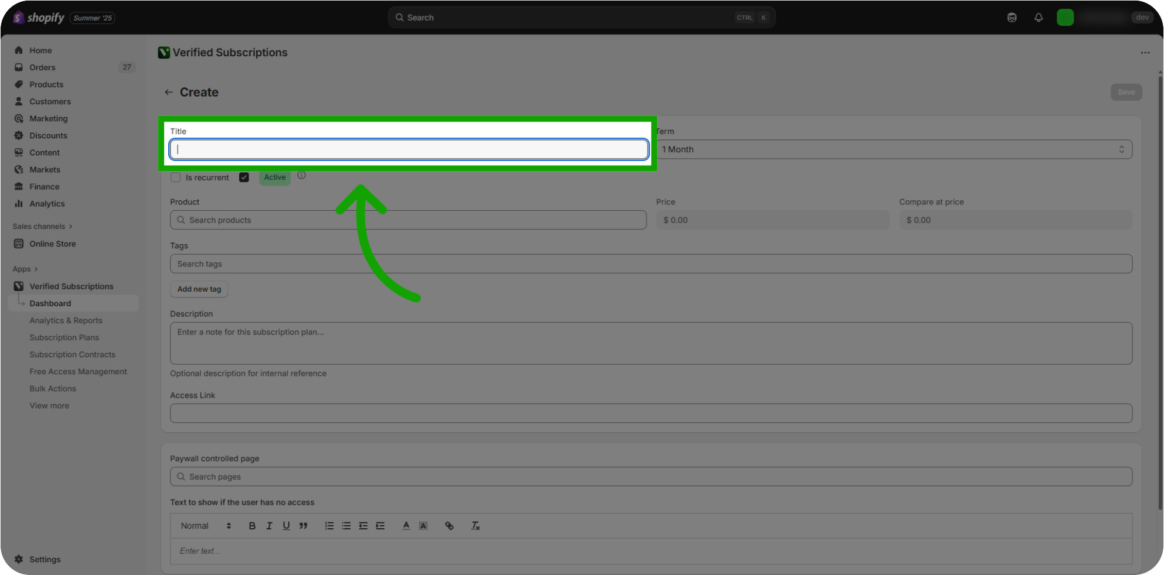Click the Active status badge
This screenshot has height=575, width=1164.
pos(275,177)
